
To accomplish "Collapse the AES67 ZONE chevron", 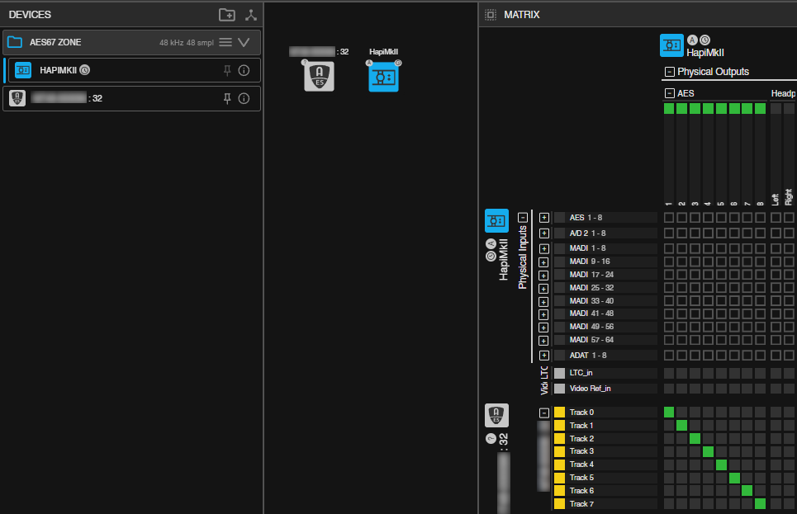I will (x=244, y=42).
